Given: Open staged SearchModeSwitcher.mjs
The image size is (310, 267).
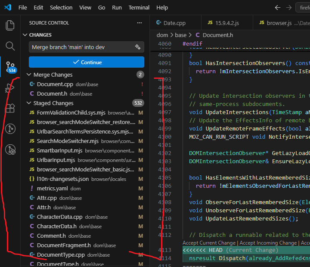Looking at the screenshot, I should coord(86,141).
